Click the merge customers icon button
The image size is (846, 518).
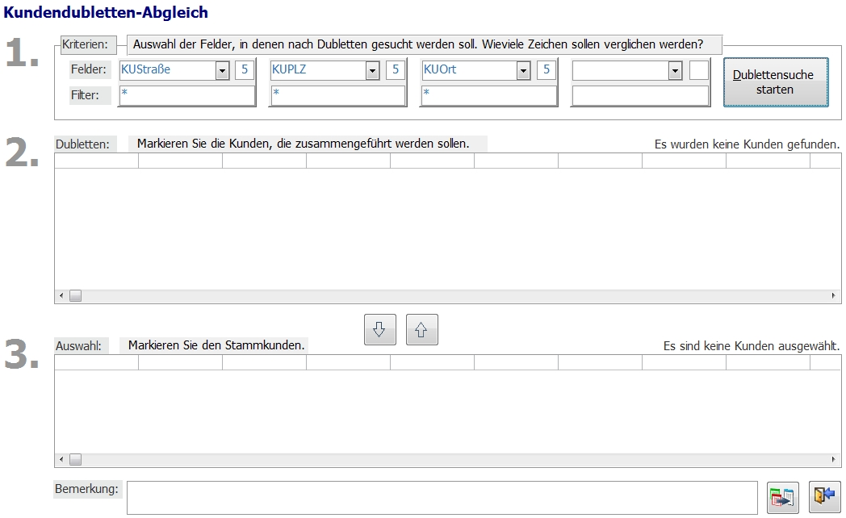(x=782, y=497)
